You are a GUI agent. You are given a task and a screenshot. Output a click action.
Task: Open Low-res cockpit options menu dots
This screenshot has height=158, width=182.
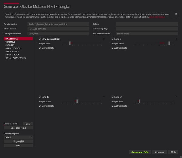click(104, 39)
